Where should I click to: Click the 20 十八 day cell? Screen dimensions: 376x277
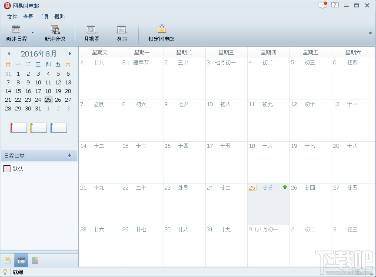pyautogui.click(x=353, y=162)
